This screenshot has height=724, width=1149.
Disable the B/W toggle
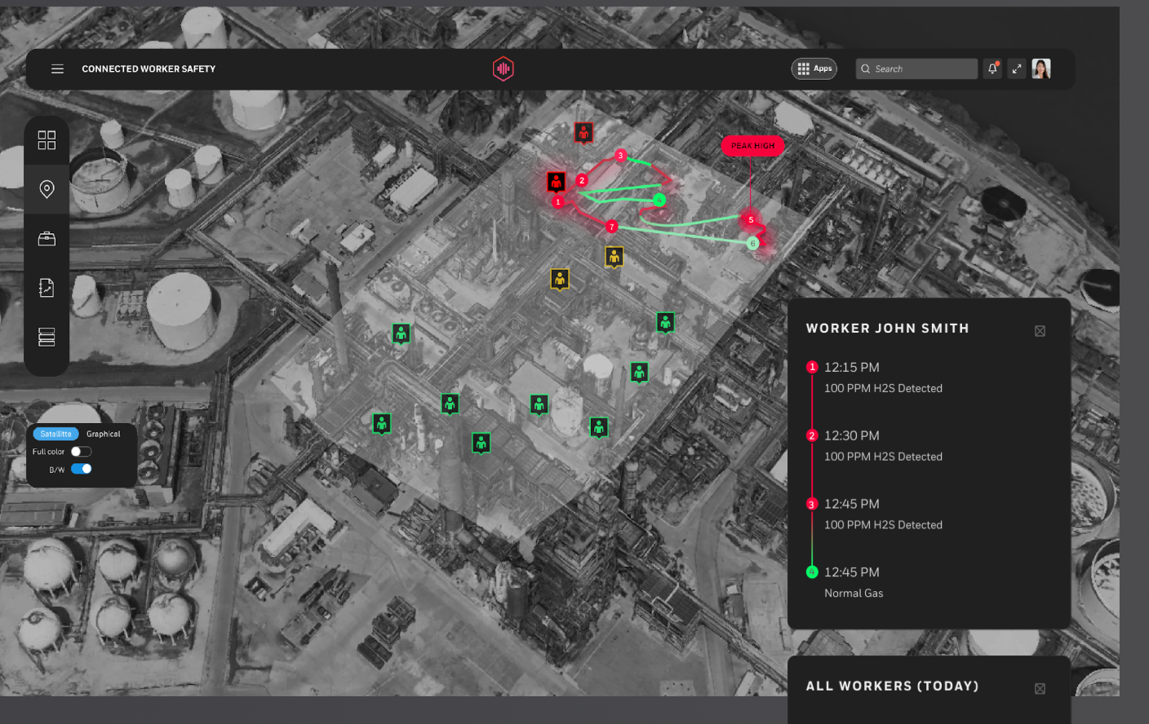point(81,469)
